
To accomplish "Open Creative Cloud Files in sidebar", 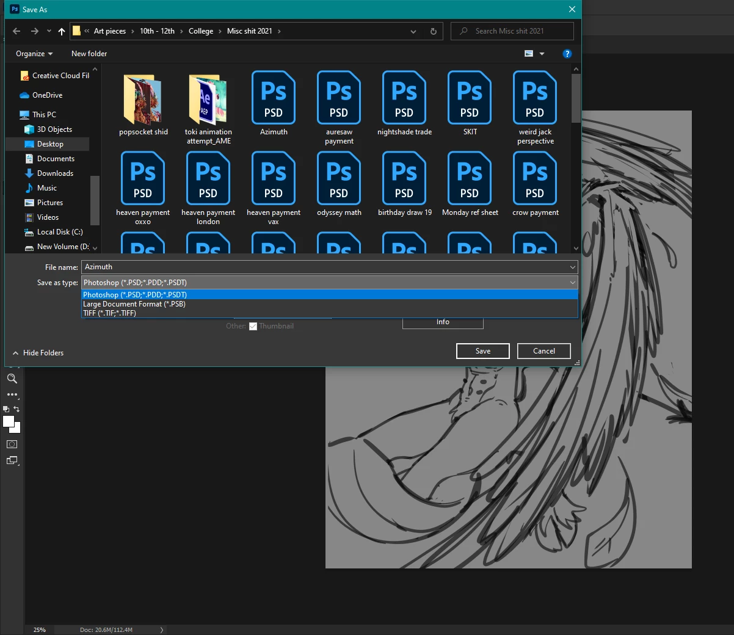I will point(55,76).
